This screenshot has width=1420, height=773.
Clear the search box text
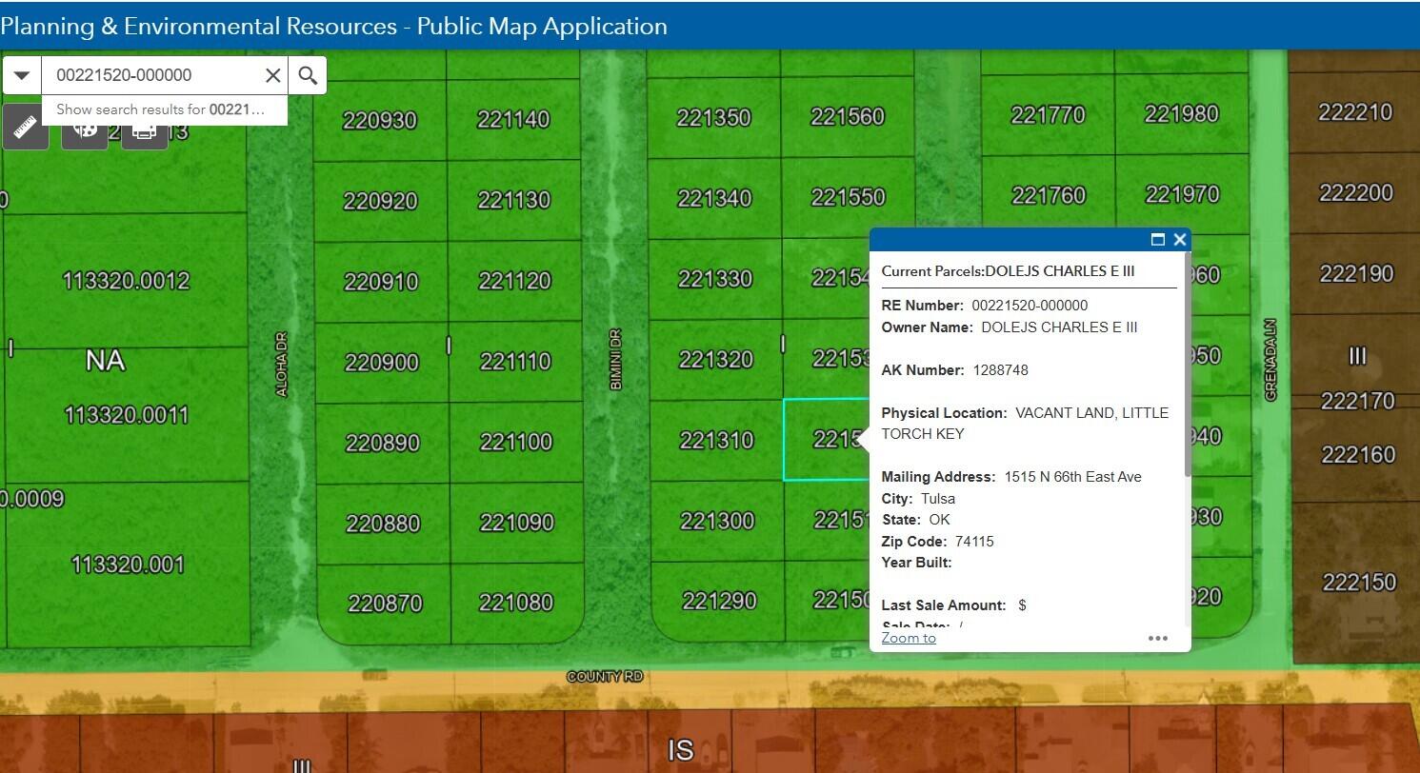click(273, 75)
